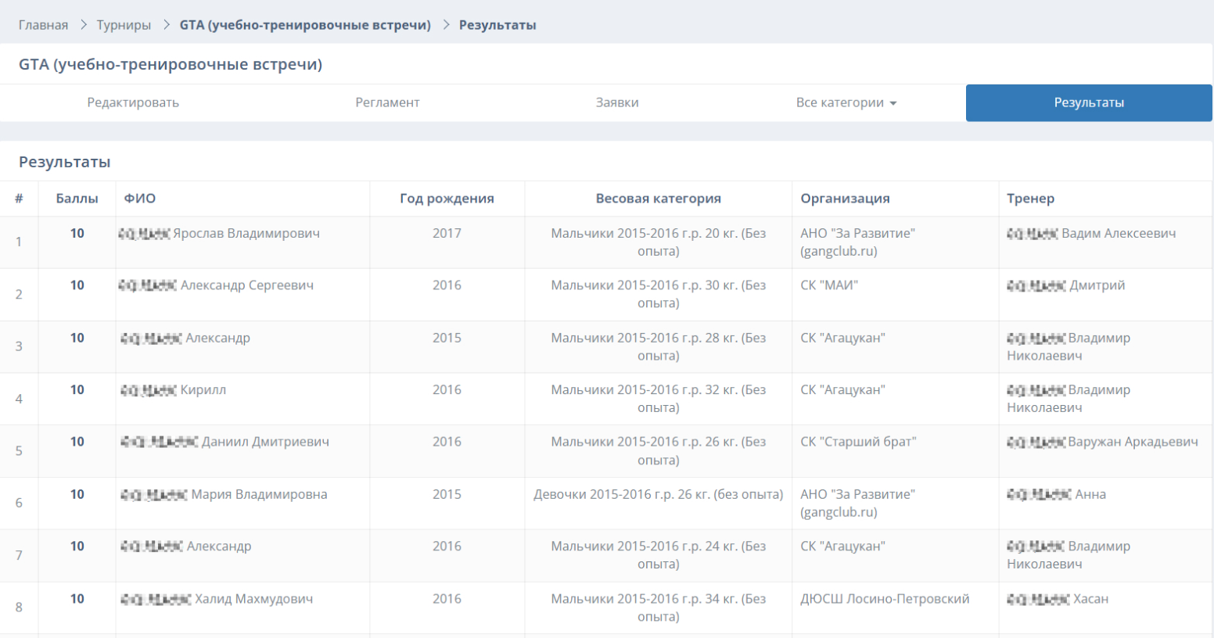Click the Год рождения column header

coord(447,199)
